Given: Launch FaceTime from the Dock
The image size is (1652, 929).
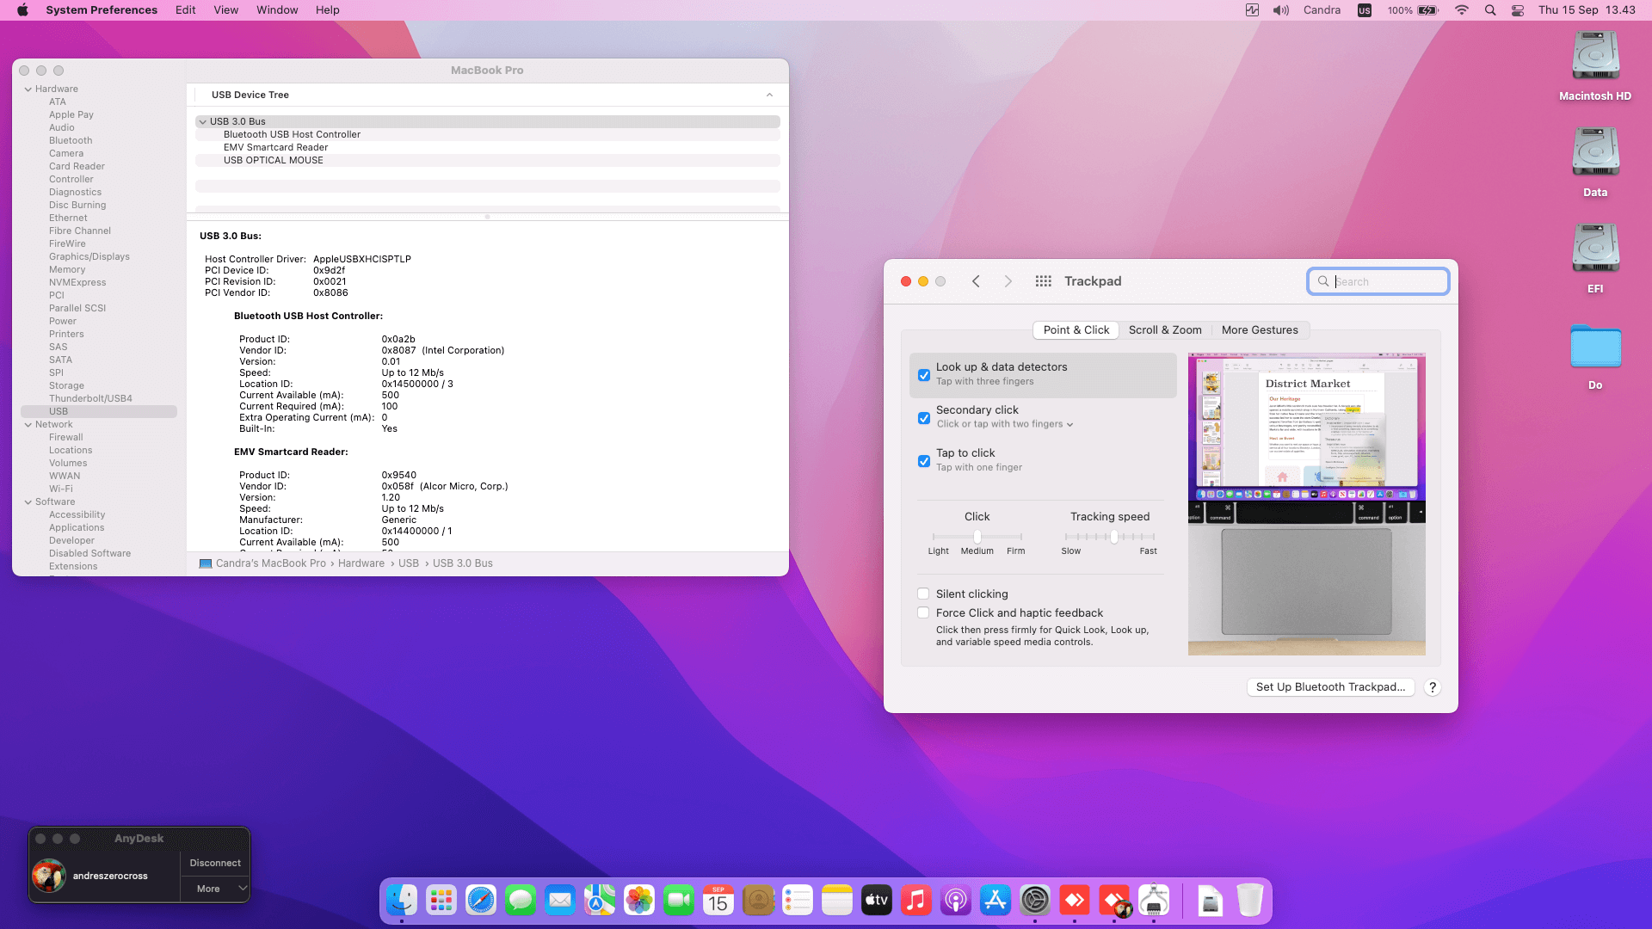Looking at the screenshot, I should [x=679, y=901].
